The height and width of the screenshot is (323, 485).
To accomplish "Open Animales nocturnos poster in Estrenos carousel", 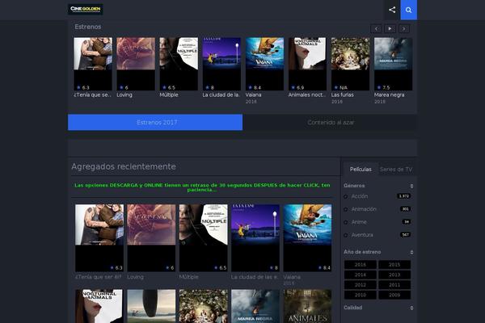I will (307, 64).
